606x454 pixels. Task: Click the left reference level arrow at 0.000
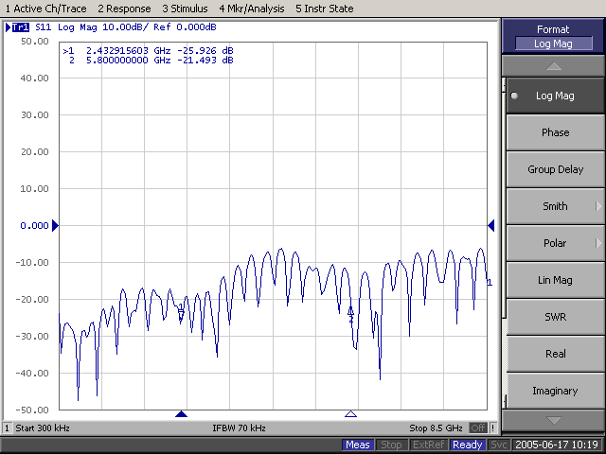click(55, 225)
